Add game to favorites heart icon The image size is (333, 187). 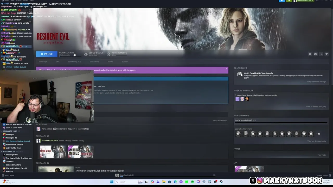[326, 54]
